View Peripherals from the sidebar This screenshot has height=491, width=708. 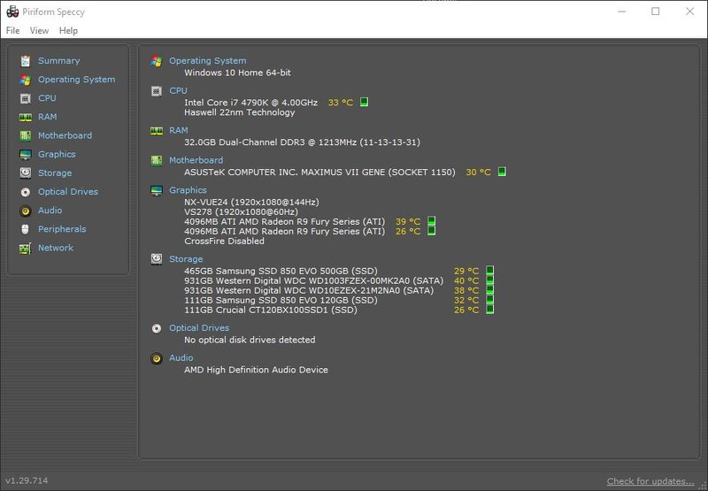pos(62,229)
